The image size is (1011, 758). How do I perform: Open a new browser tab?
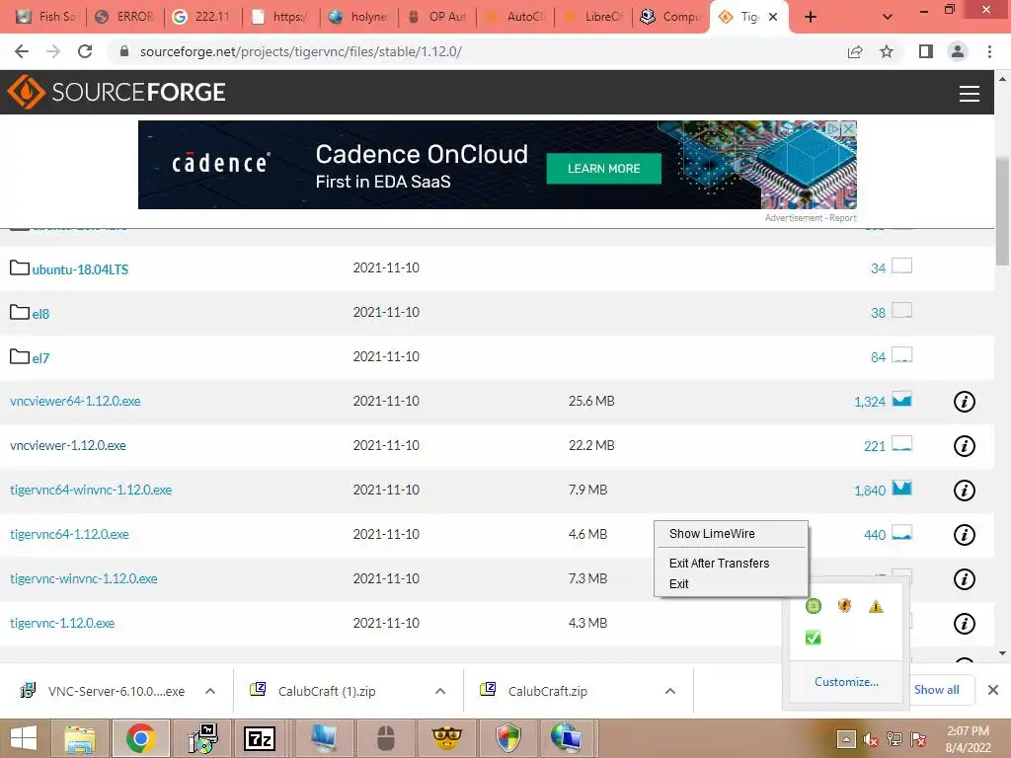[x=811, y=17]
